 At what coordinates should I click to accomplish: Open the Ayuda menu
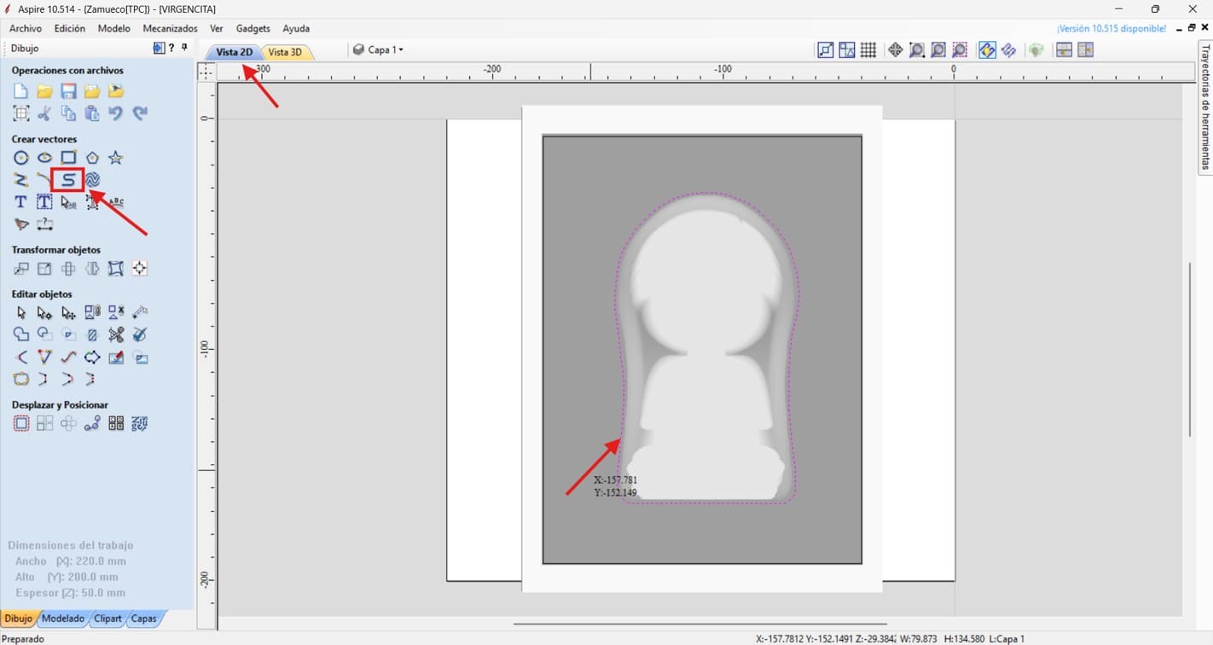pyautogui.click(x=296, y=28)
